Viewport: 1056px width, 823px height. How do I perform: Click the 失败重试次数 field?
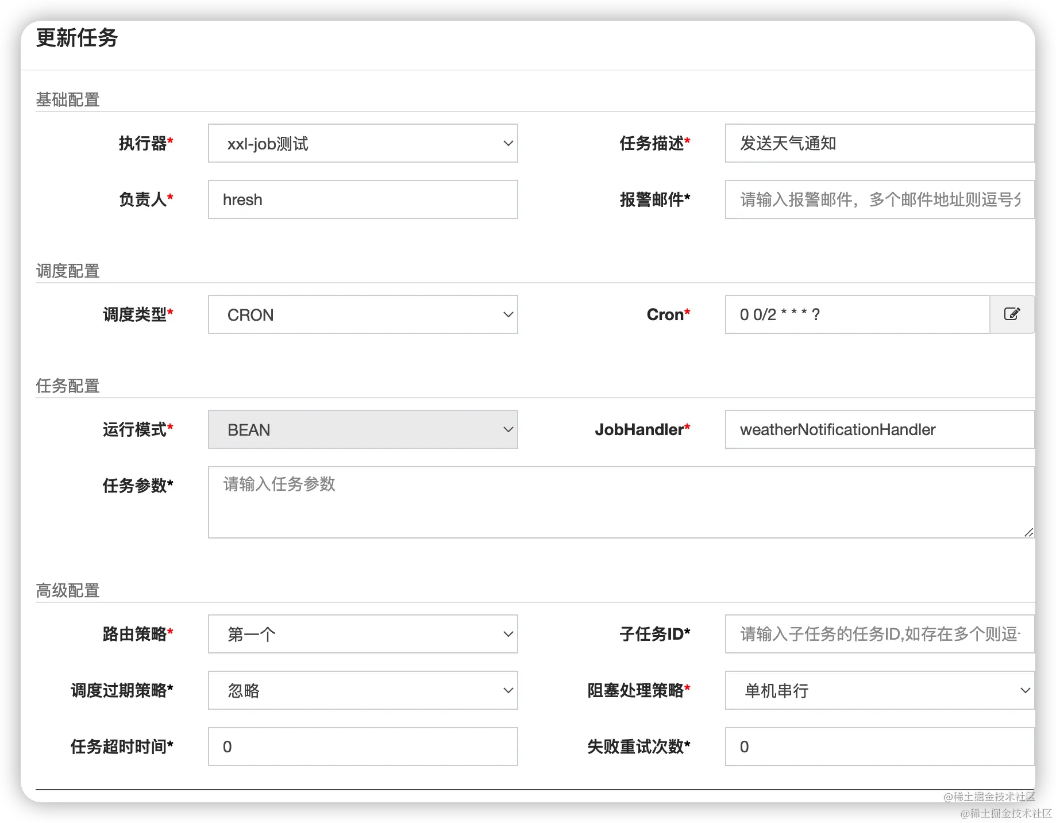pos(880,747)
